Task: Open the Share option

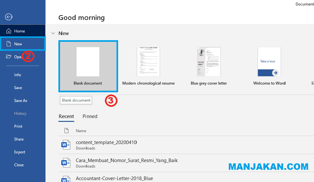Action: click(x=19, y=139)
